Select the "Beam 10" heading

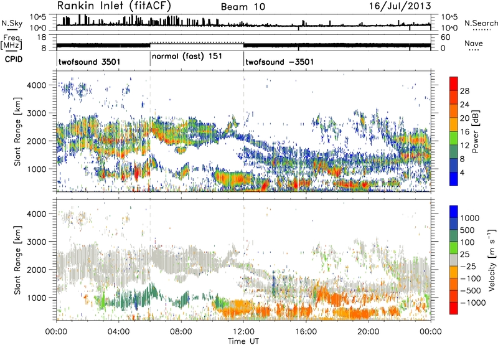pos(243,7)
